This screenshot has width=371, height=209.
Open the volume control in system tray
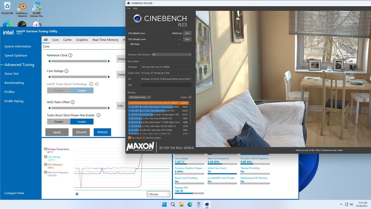tap(351, 204)
